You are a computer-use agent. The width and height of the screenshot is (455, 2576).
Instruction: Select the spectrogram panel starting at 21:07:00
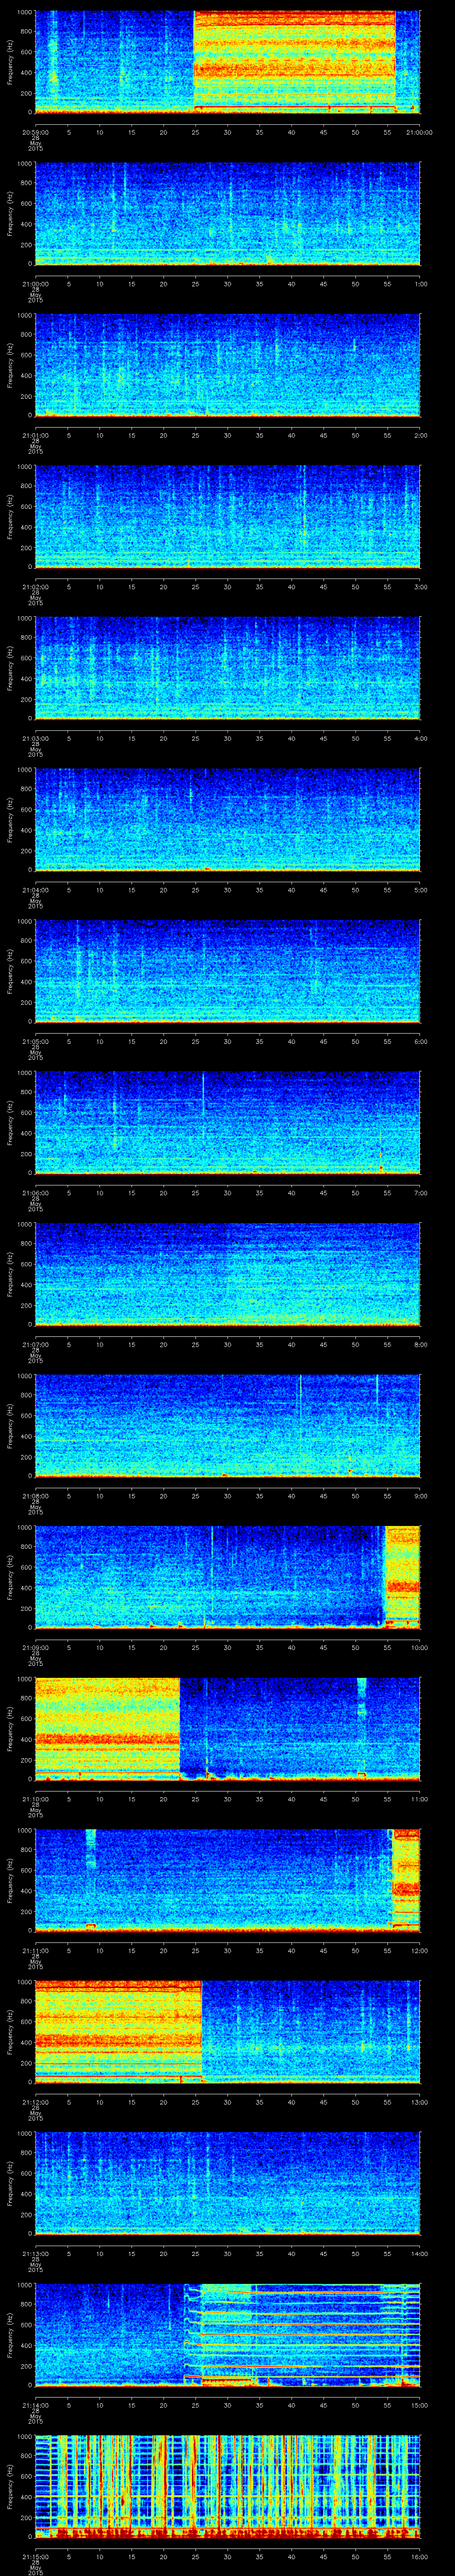(x=228, y=1274)
